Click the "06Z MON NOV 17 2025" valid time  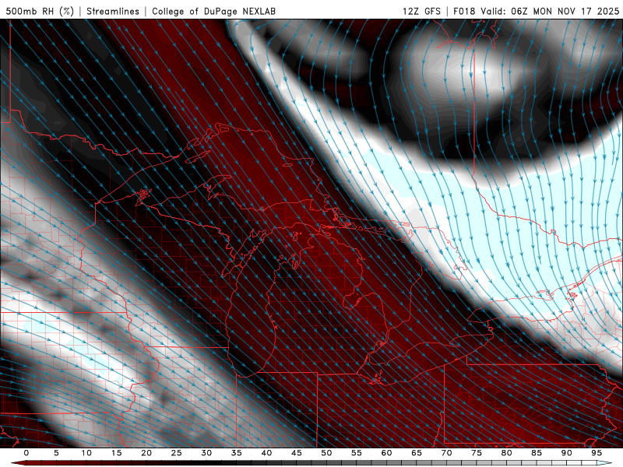565,11
